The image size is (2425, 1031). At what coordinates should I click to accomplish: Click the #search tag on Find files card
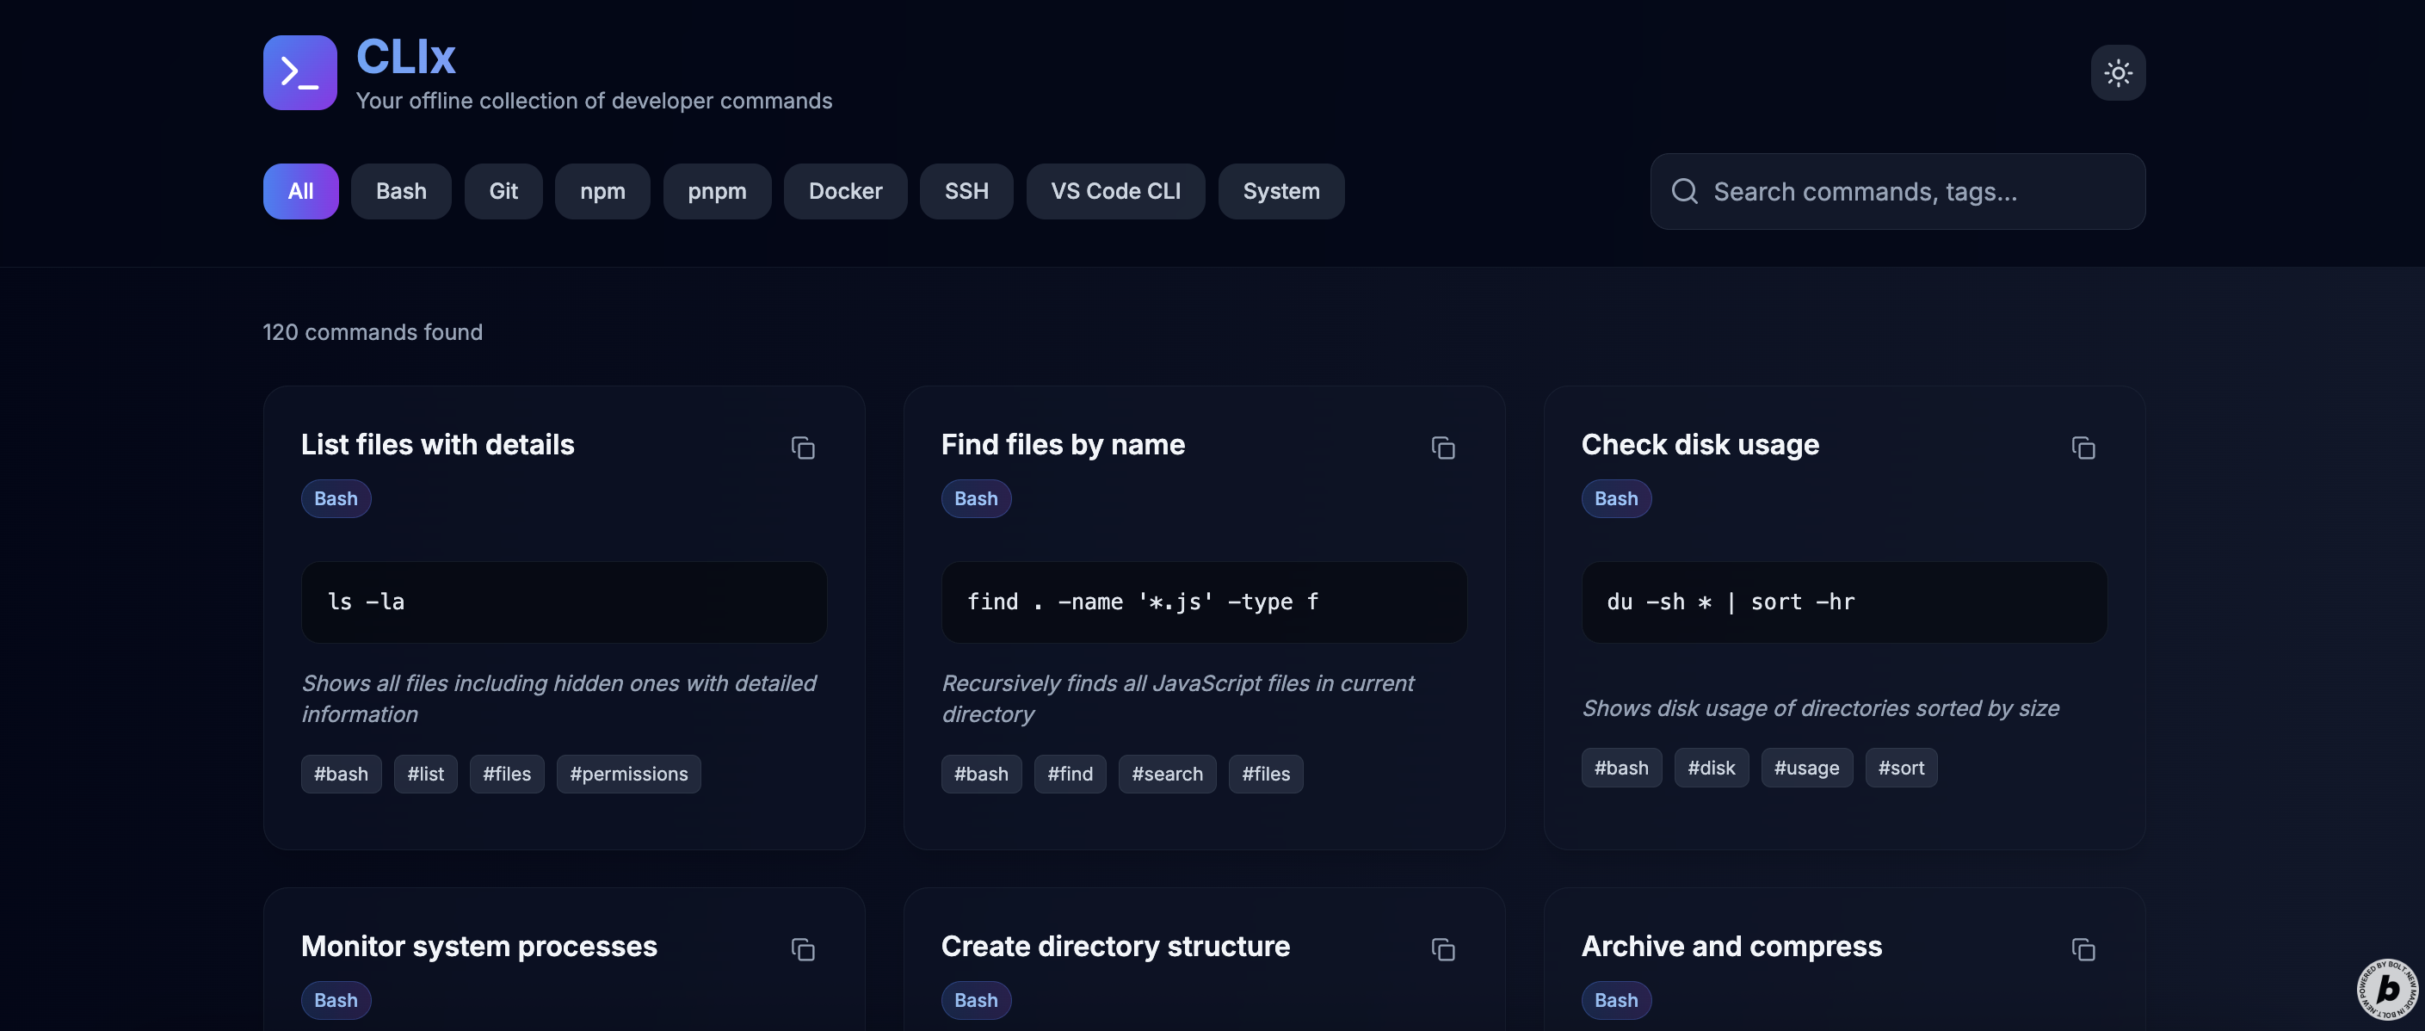(x=1166, y=774)
